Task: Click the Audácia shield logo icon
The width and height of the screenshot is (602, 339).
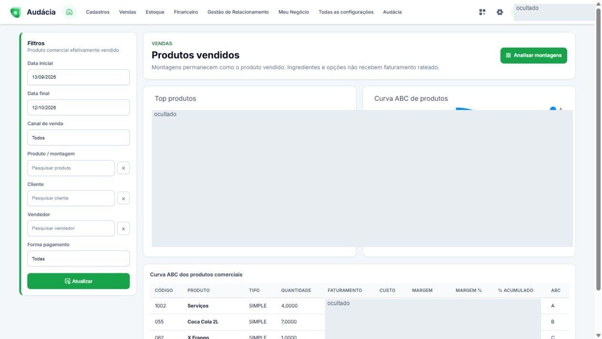Action: 16,12
